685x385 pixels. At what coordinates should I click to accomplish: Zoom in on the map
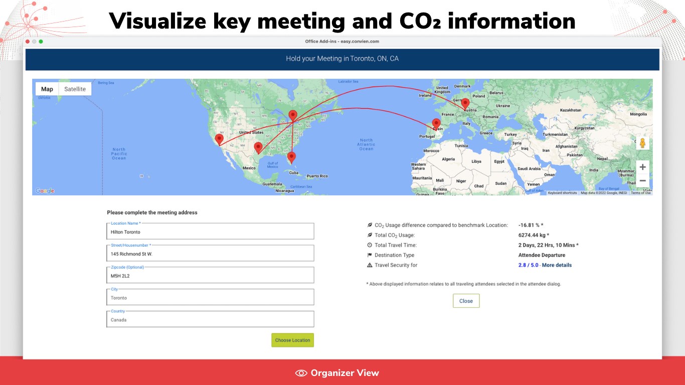click(642, 167)
